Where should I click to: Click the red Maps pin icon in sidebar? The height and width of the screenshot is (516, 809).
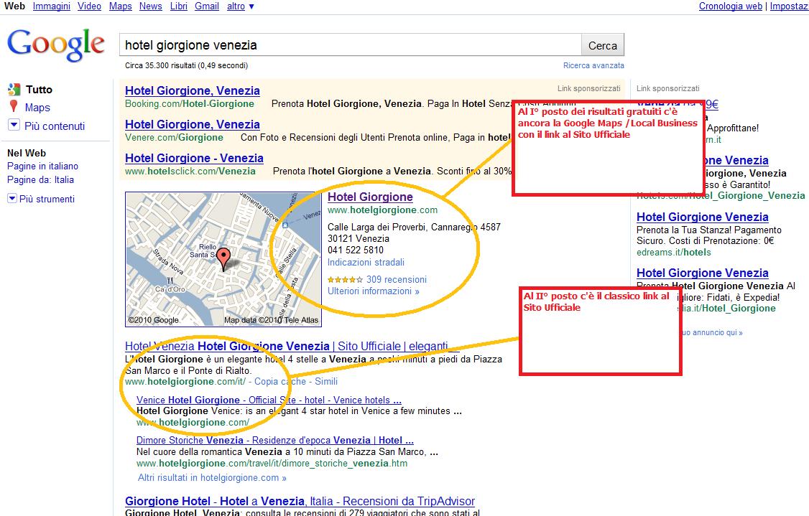point(14,107)
